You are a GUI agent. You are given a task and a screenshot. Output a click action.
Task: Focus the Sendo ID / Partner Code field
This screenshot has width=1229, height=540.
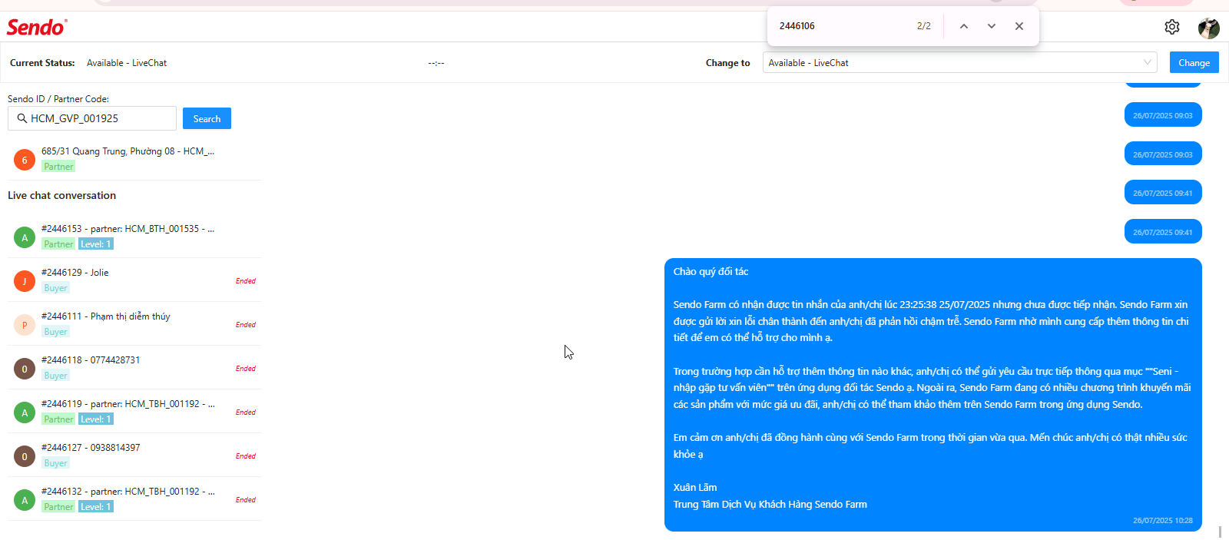pyautogui.click(x=92, y=118)
